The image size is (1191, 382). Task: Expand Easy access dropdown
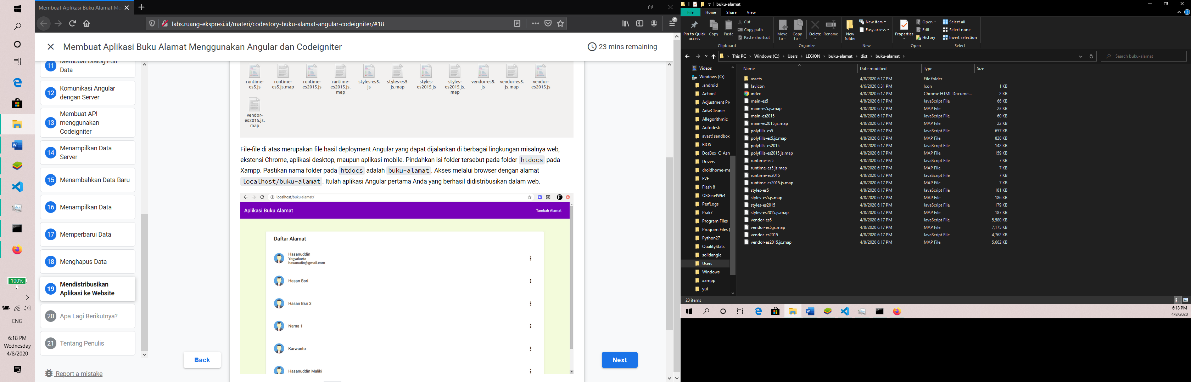coord(874,29)
